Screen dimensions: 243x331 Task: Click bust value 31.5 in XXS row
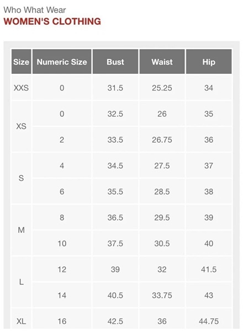tap(115, 88)
